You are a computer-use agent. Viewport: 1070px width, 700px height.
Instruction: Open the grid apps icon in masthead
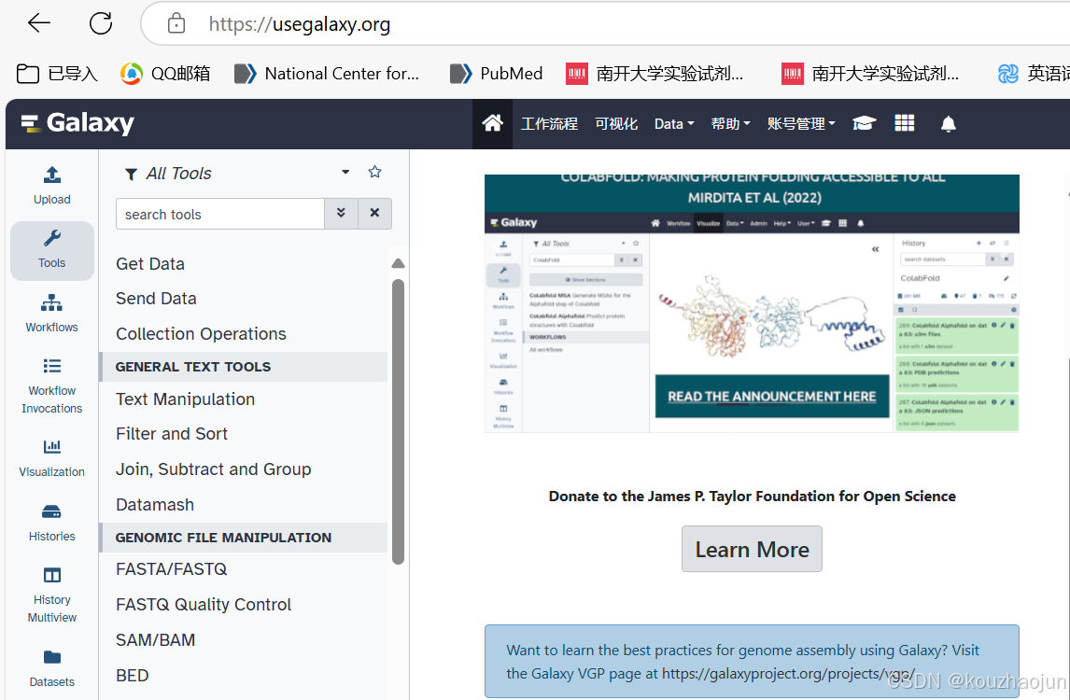(x=904, y=123)
